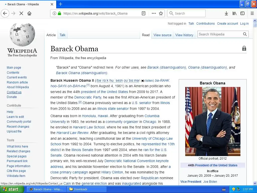This screenshot has width=257, height=193.
Task: Click the Joe Biden infobox link
Action: click(210, 182)
